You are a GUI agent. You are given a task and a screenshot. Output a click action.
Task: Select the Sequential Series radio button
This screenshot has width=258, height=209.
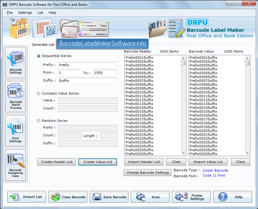click(38, 56)
